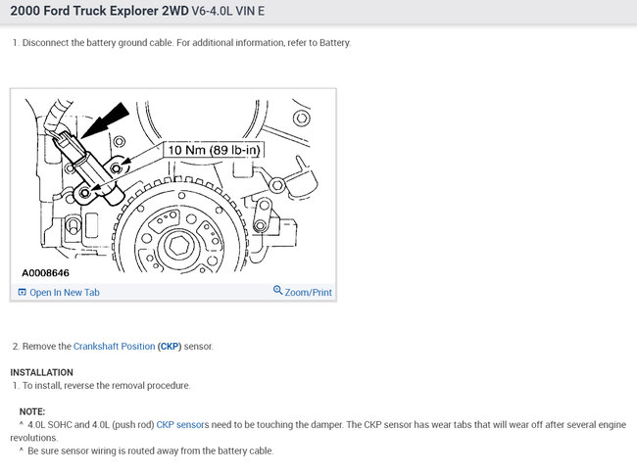The width and height of the screenshot is (637, 475).
Task: Follow the Crankshaft Position link
Action: tap(114, 347)
